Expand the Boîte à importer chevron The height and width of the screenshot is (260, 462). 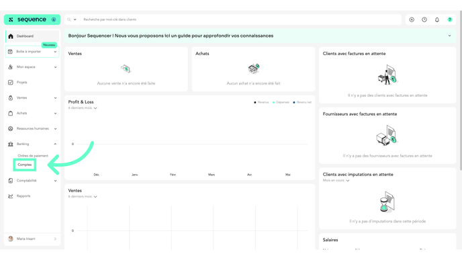55,52
